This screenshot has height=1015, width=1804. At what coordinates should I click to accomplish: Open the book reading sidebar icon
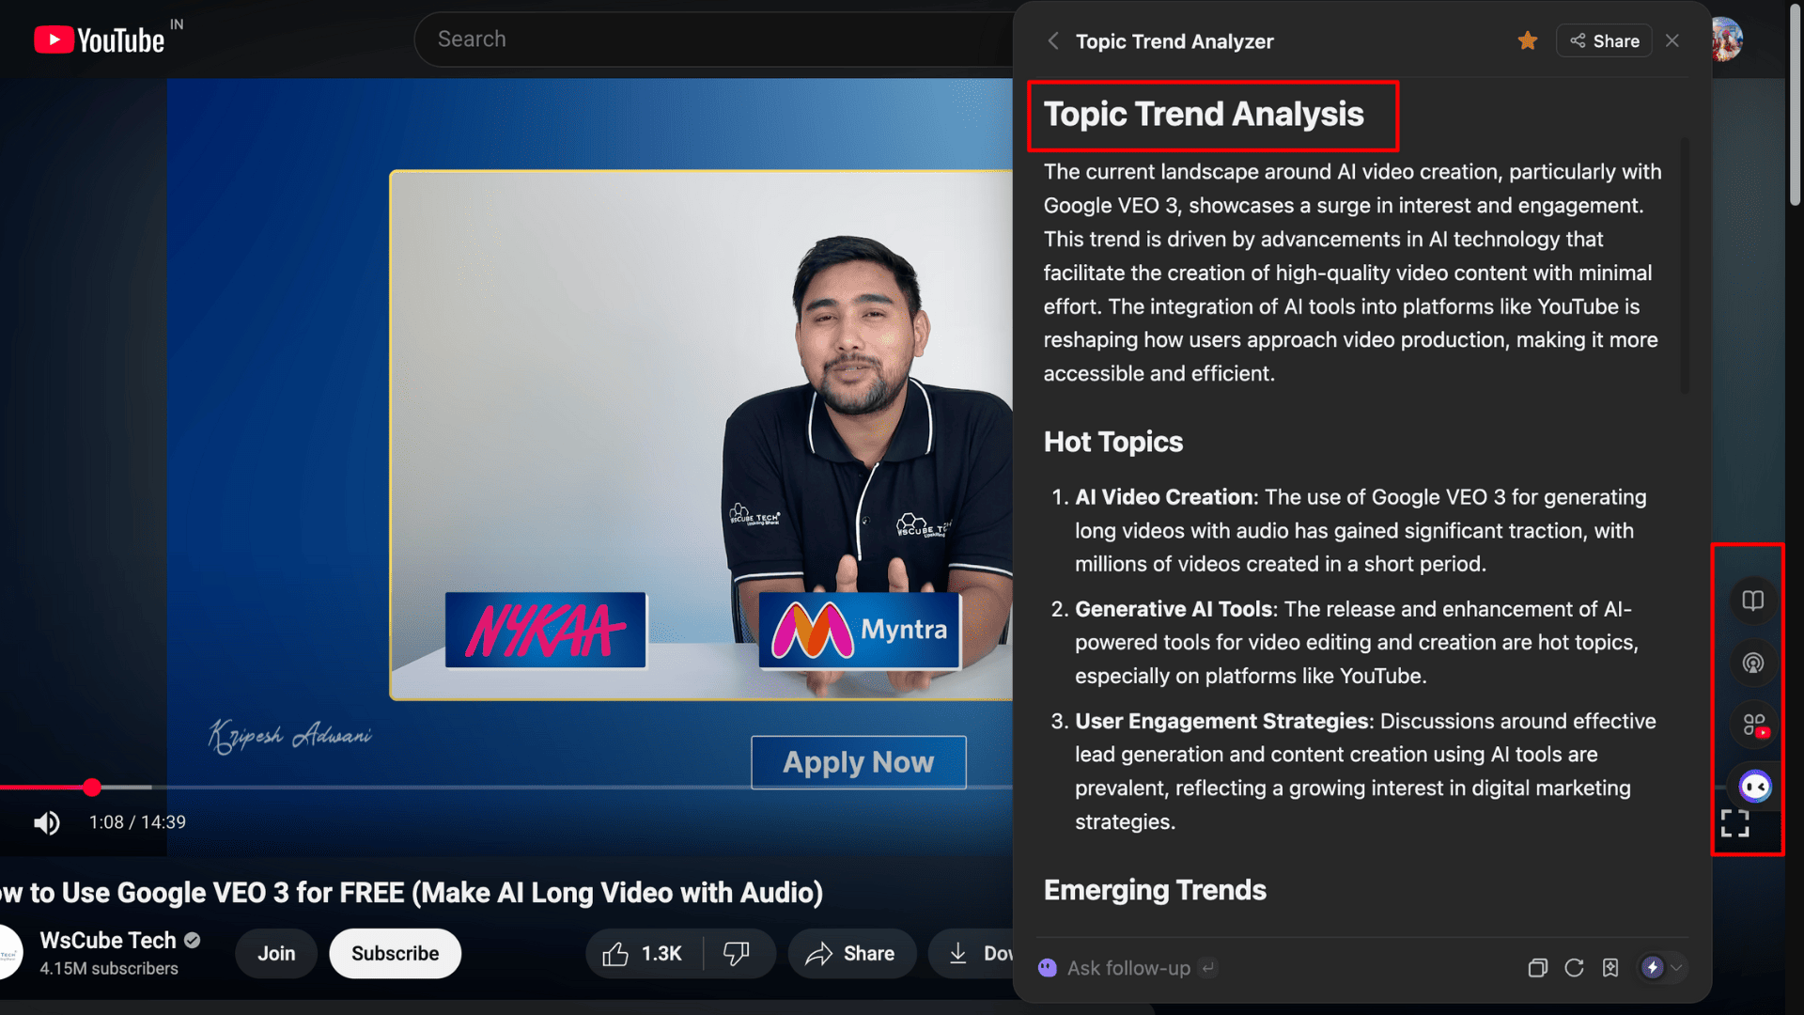[1752, 601]
